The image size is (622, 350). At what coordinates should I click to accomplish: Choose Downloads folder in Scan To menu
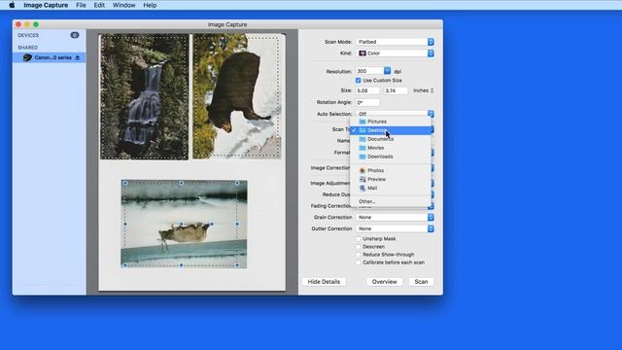point(391,157)
